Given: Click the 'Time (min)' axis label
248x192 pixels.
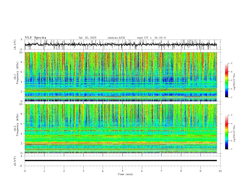Looking at the screenshot, I should tap(125, 174).
